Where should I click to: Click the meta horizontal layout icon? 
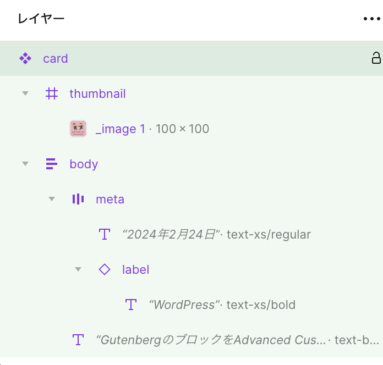coord(78,199)
